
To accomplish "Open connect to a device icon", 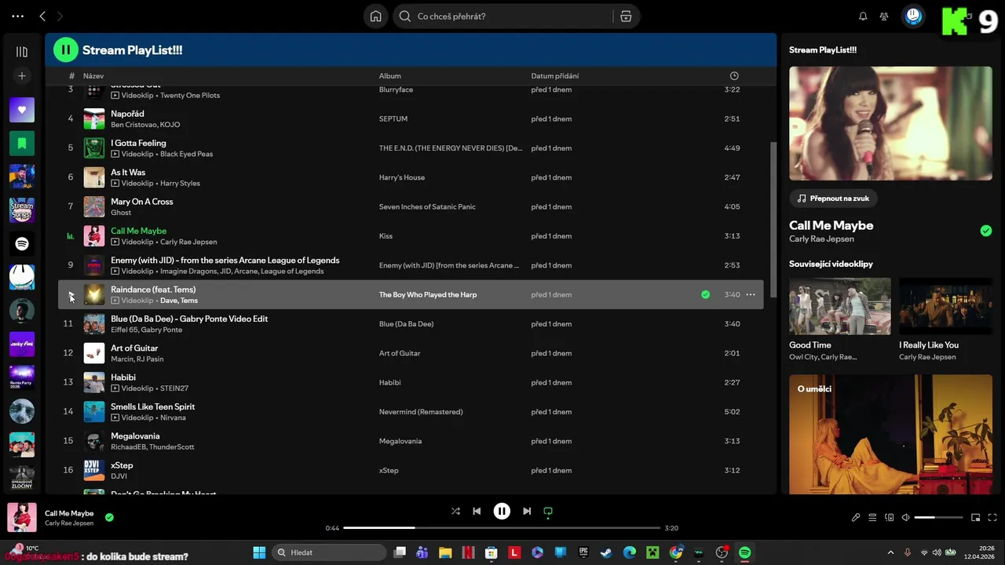I will (889, 517).
